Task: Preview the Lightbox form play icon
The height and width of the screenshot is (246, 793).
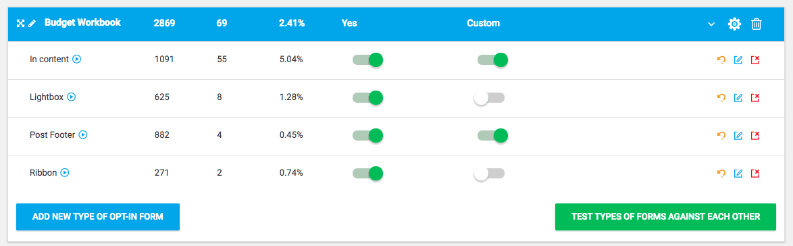Action: [x=72, y=97]
